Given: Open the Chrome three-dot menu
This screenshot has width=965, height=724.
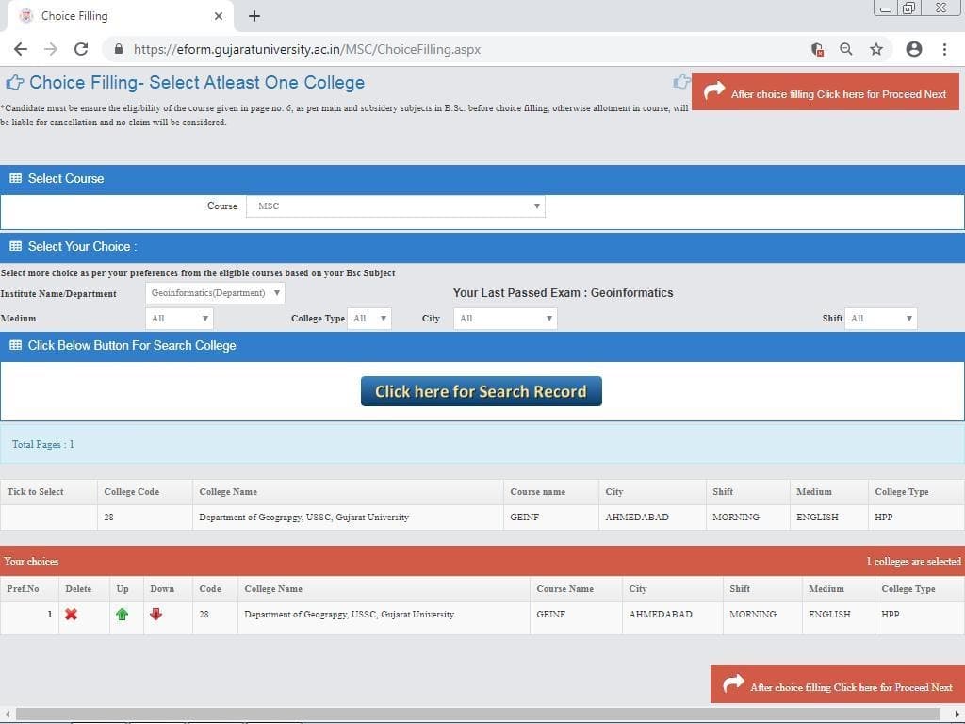Looking at the screenshot, I should (945, 48).
